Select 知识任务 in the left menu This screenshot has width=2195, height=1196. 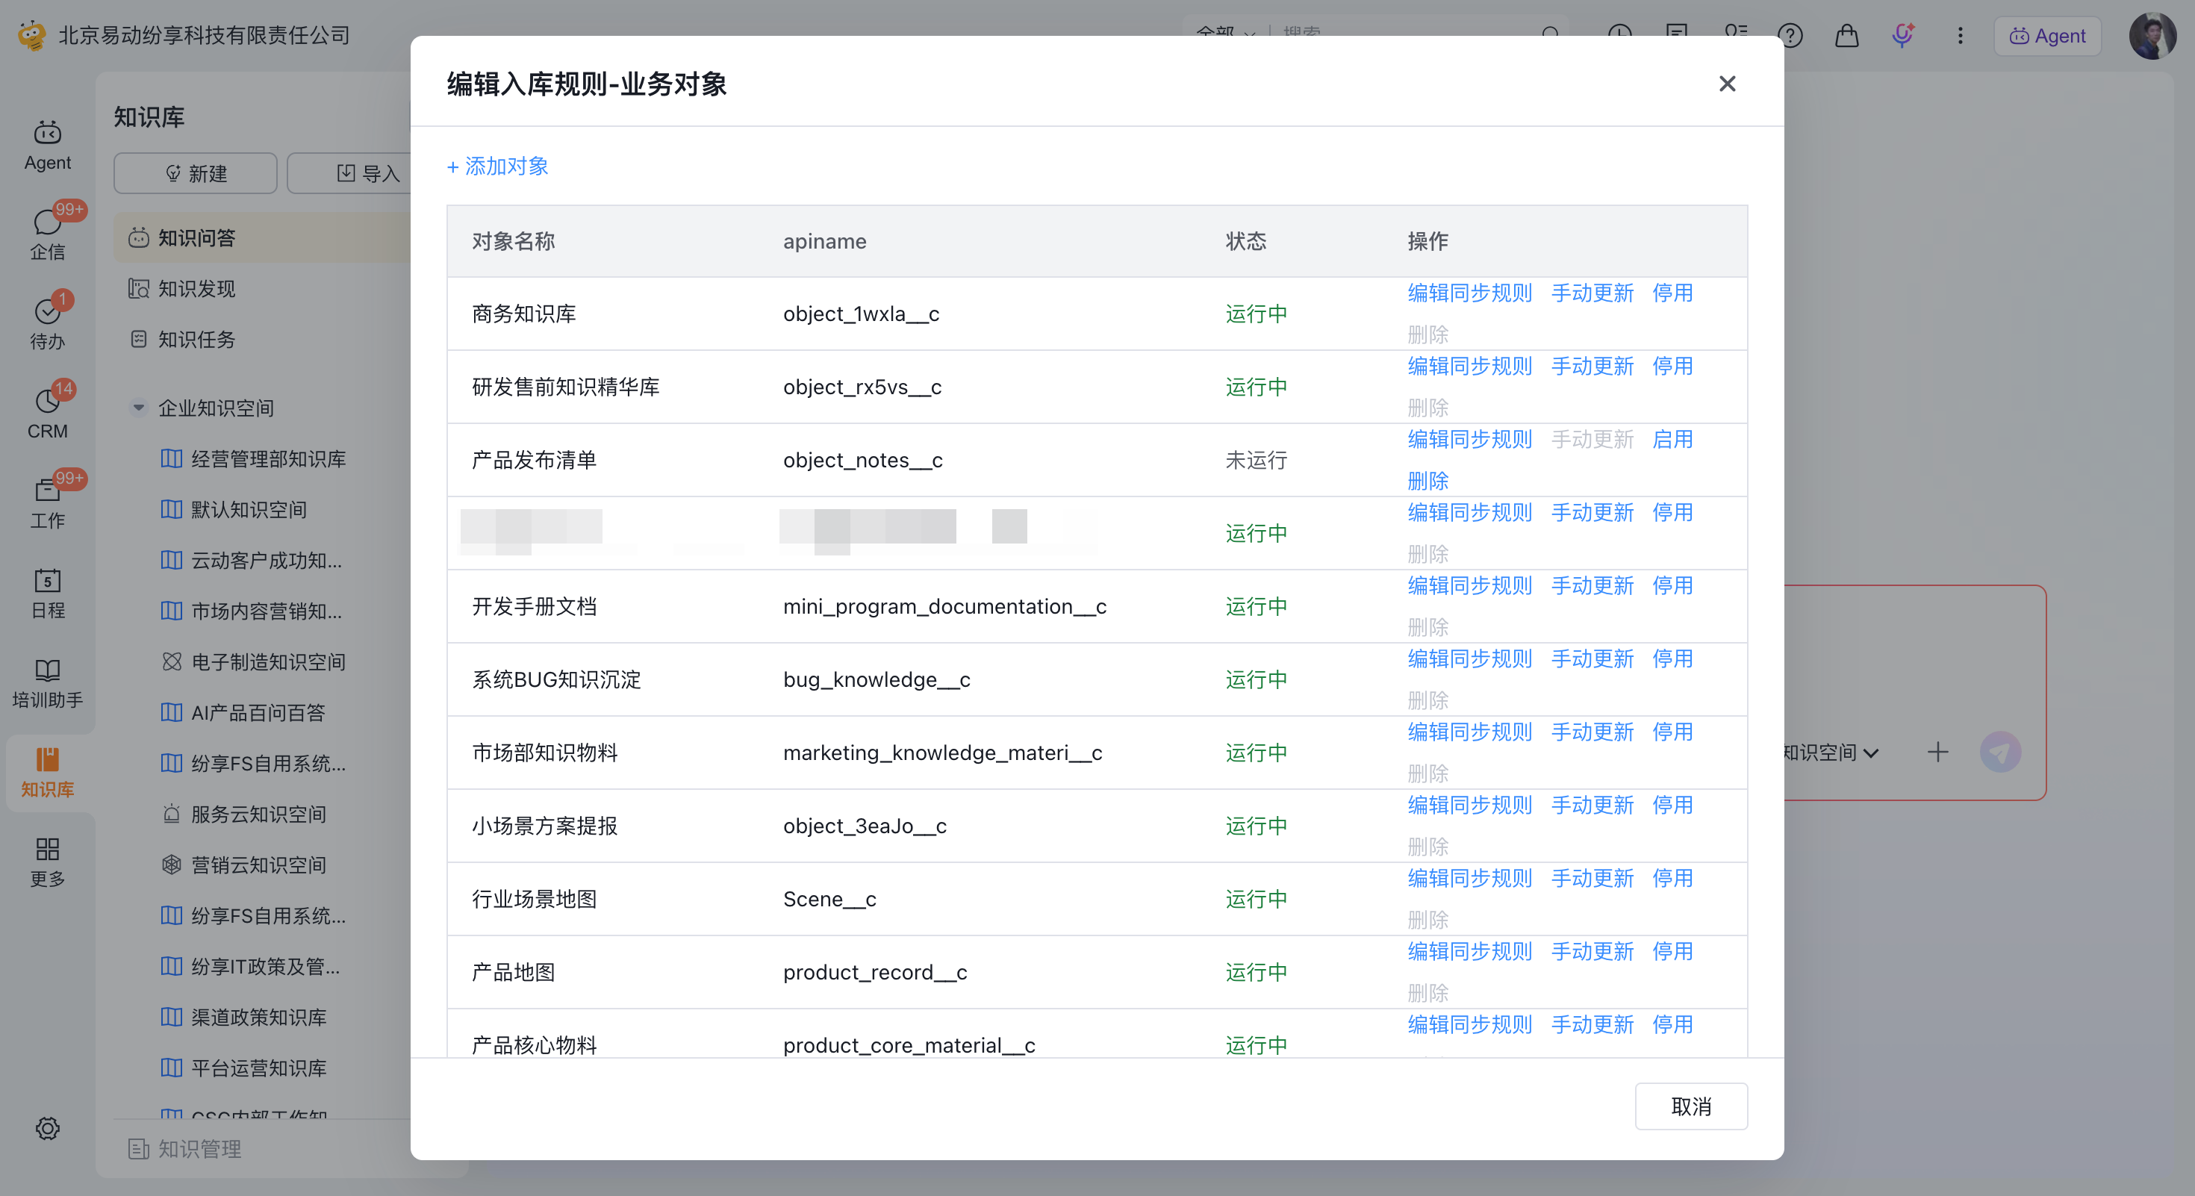[197, 340]
